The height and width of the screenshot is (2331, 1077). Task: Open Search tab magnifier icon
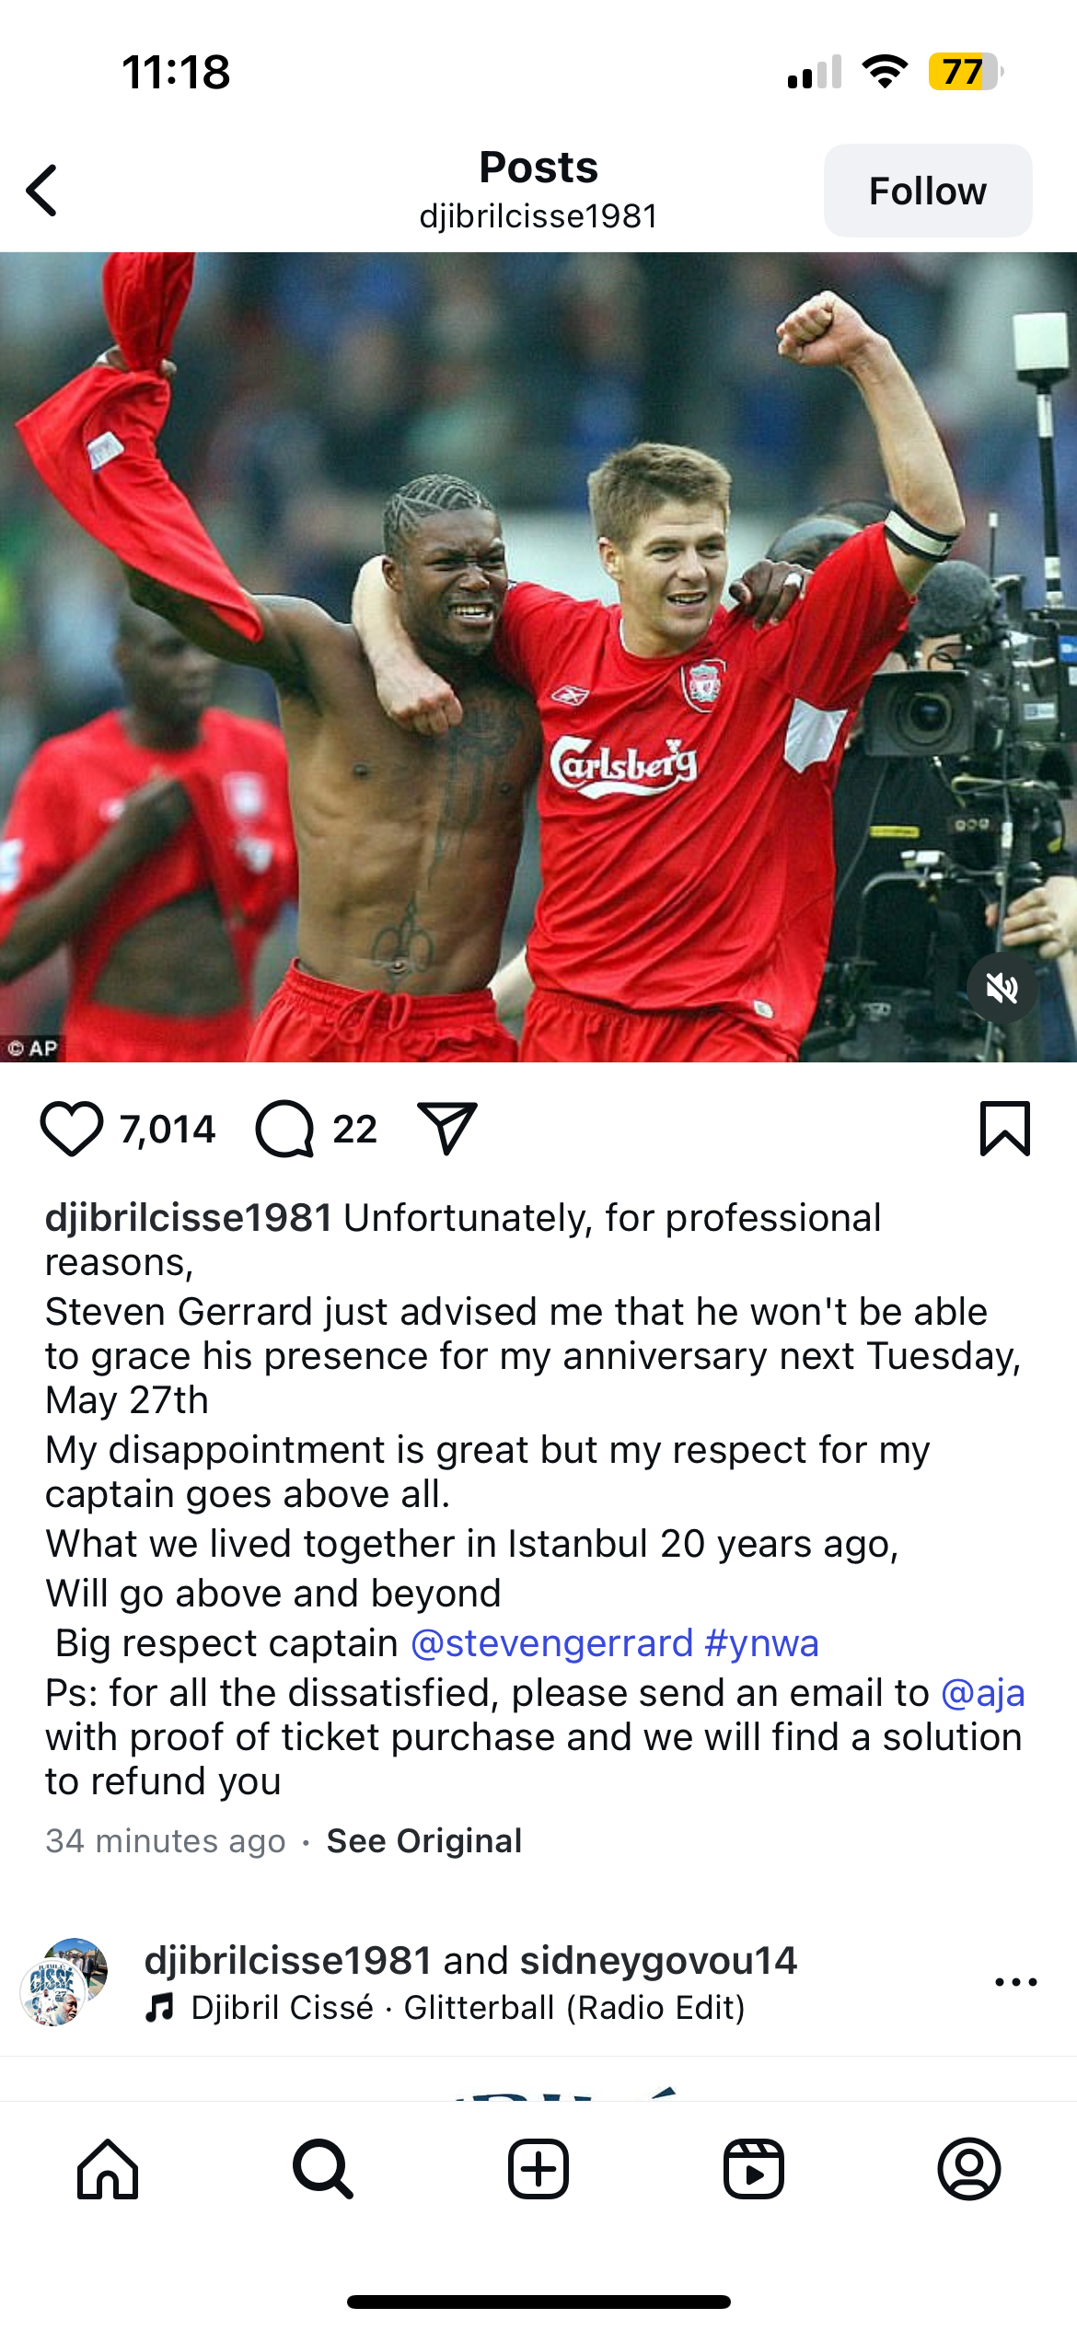(x=323, y=2169)
